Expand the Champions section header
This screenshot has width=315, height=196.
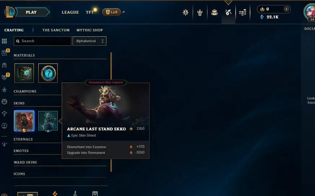click(25, 91)
